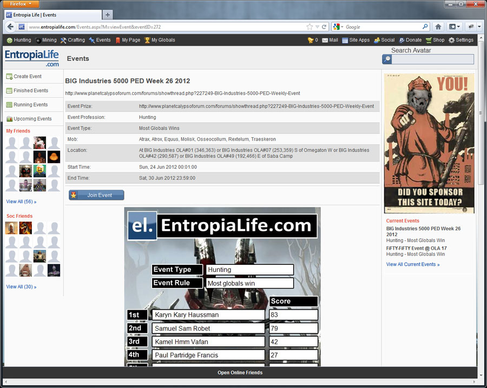Image resolution: width=487 pixels, height=388 pixels.
Task: Click the sponsor poster advertisement
Action: tap(429, 143)
